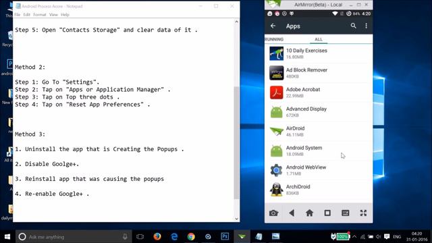Tap the Advanced Display android icon
This screenshot has height=243, width=432.
276,112
